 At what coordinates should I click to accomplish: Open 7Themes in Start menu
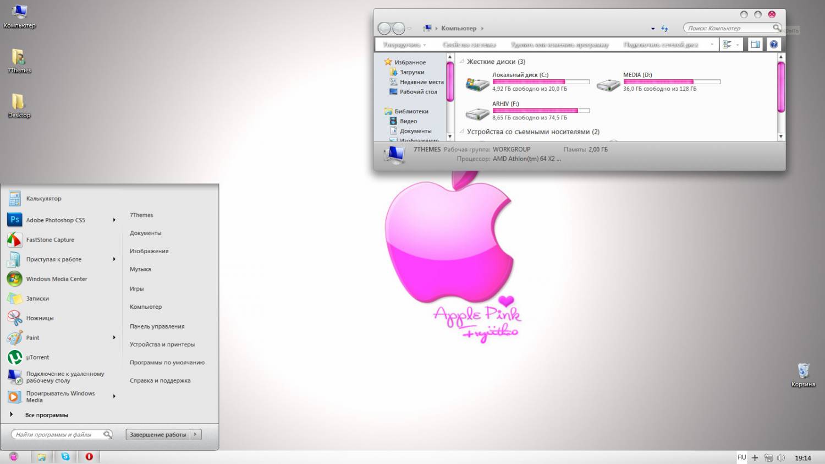[x=141, y=215]
